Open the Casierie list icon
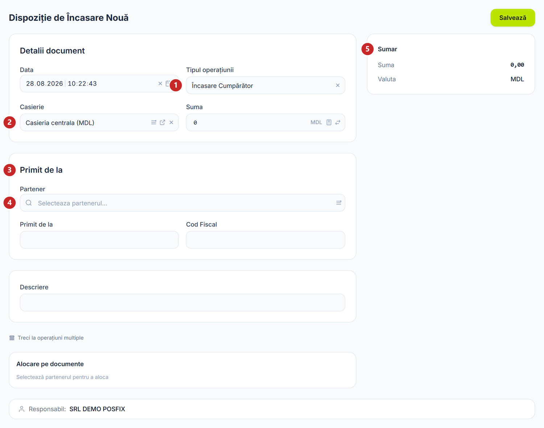544x428 pixels. [x=154, y=122]
